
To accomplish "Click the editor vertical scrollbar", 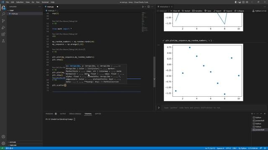I will point(155,72).
